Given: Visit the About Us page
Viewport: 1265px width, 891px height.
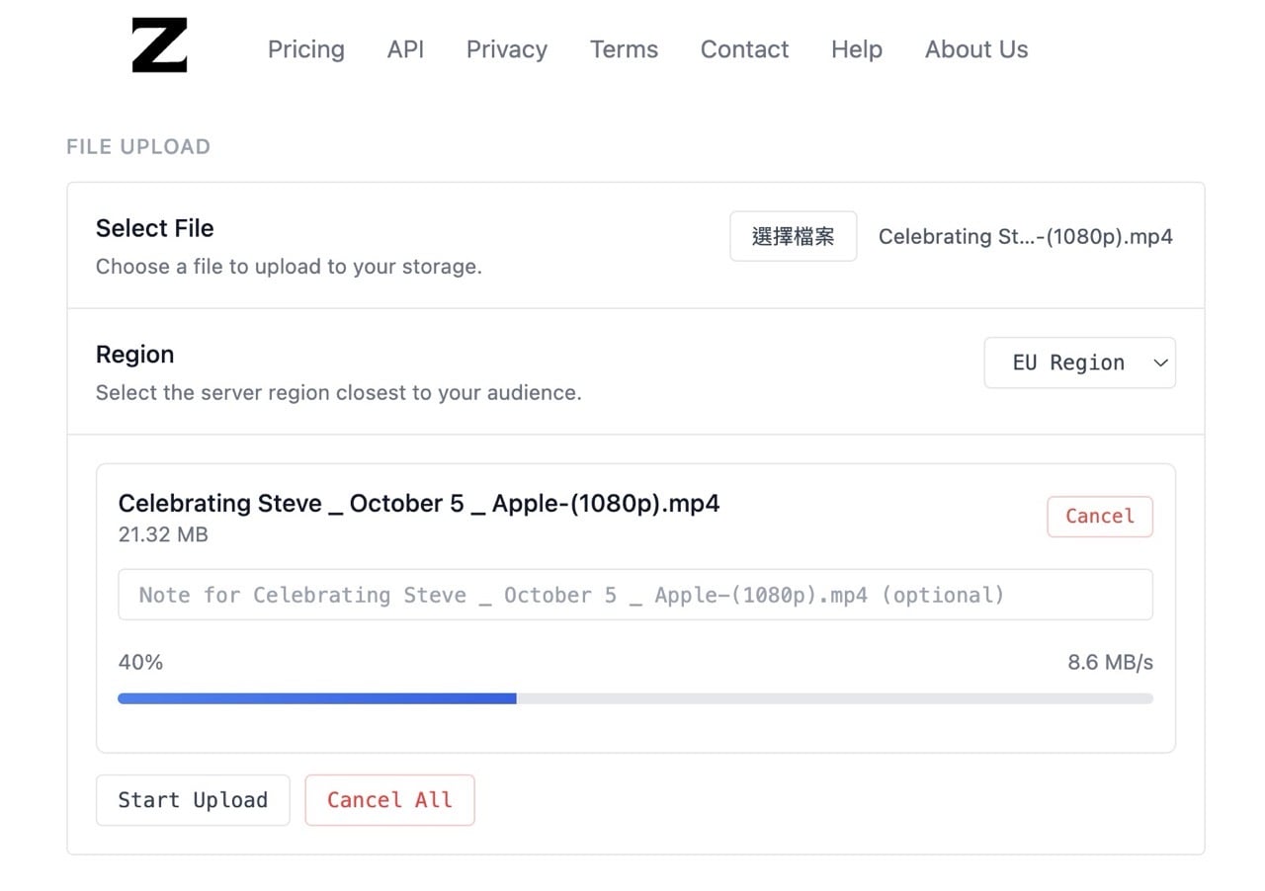Looking at the screenshot, I should pos(975,49).
